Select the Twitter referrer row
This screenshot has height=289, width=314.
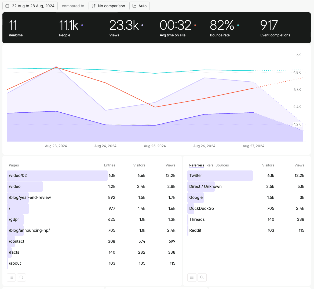pos(196,175)
